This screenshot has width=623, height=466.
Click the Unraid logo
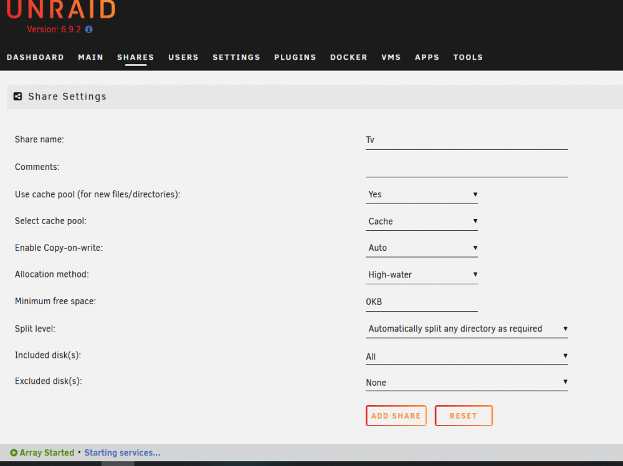pyautogui.click(x=61, y=9)
